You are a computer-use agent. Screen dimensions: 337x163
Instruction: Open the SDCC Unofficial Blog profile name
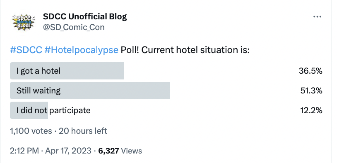(x=85, y=16)
